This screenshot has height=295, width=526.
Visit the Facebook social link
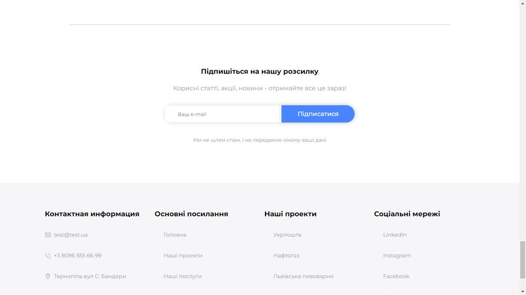(397, 276)
